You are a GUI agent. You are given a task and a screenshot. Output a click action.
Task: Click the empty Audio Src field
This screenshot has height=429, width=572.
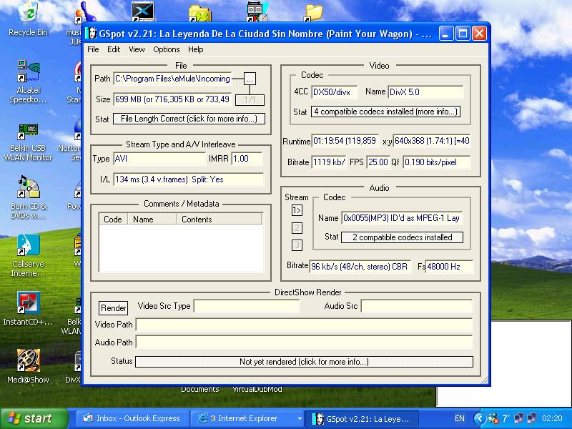[x=417, y=306]
